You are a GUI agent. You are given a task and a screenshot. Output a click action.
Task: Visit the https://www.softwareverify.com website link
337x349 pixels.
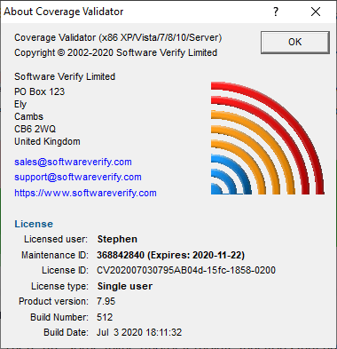[x=85, y=193]
